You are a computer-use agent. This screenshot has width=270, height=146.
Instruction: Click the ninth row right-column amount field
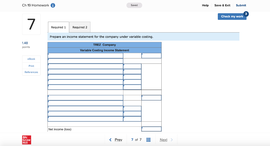tap(151, 98)
